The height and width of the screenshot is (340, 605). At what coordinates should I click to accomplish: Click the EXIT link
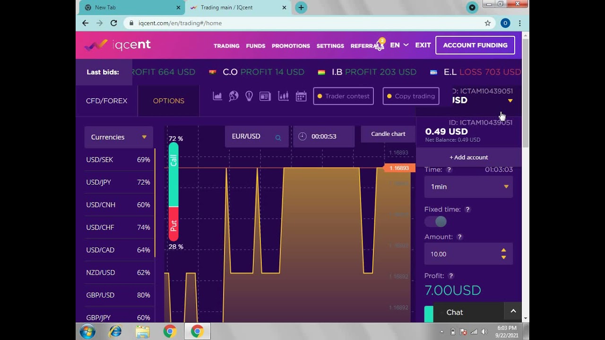pyautogui.click(x=423, y=45)
